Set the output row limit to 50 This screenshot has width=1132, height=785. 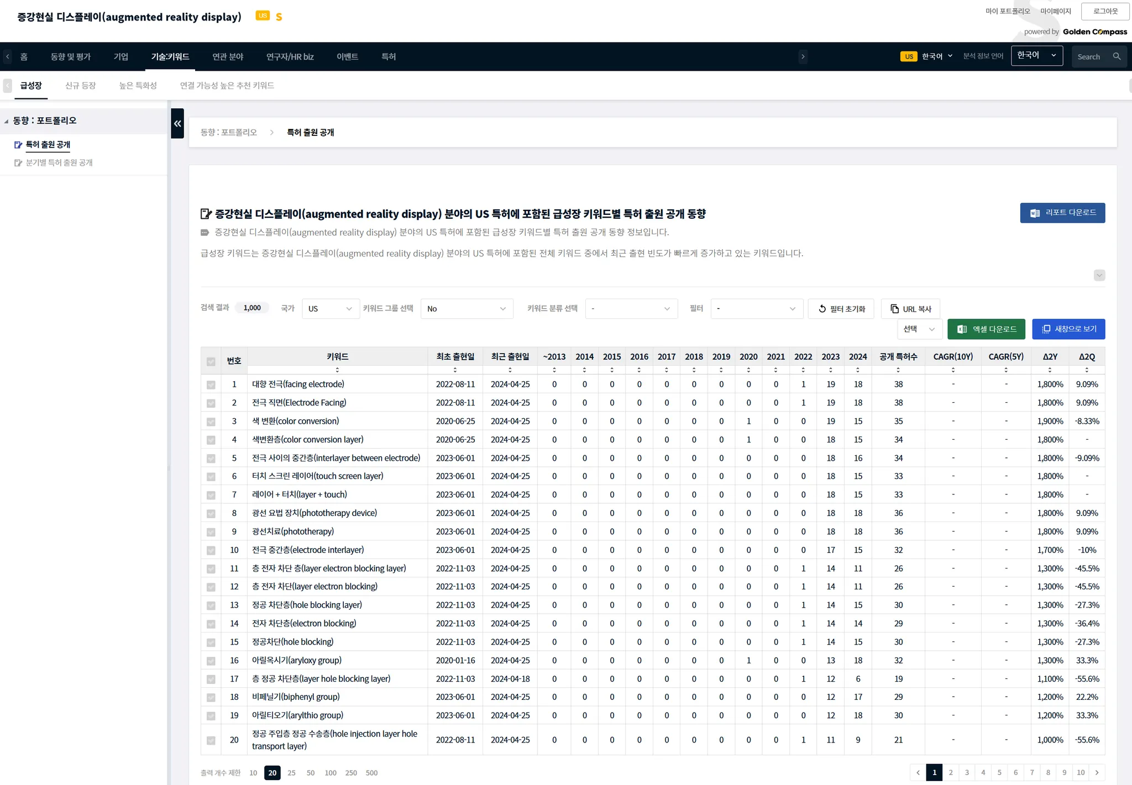click(311, 773)
